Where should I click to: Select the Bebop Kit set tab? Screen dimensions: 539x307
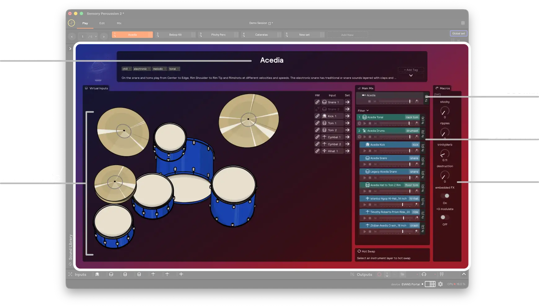[175, 34]
